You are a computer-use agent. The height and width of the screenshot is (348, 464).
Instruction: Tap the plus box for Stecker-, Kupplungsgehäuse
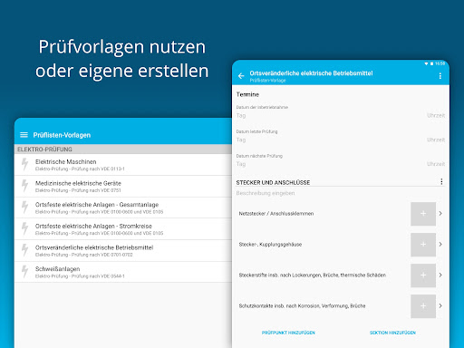click(423, 245)
